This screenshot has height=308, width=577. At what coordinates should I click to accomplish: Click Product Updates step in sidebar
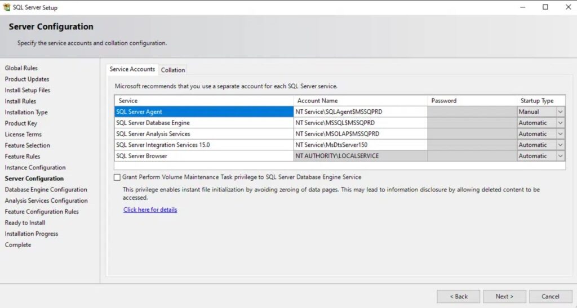(x=27, y=79)
